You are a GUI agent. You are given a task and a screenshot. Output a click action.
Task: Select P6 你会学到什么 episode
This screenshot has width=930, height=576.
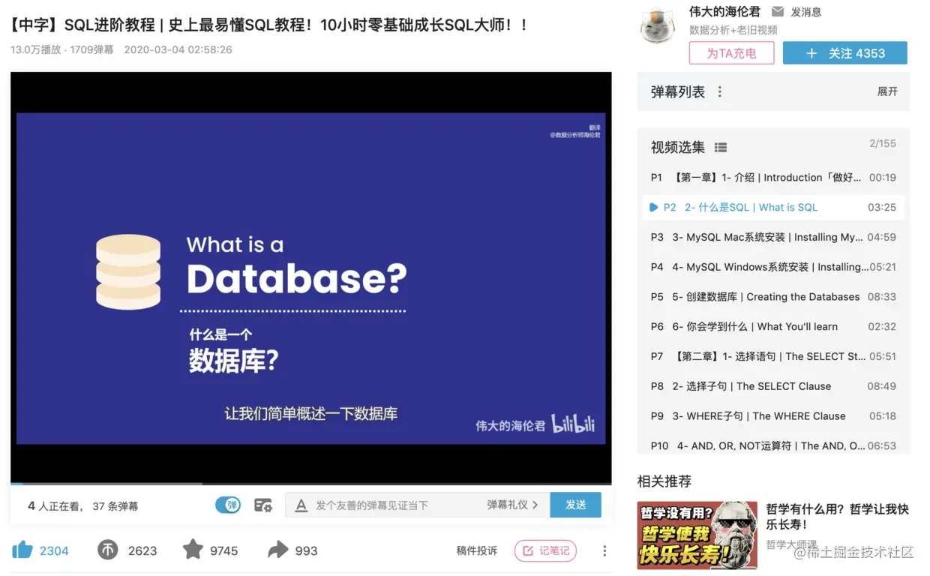point(773,326)
